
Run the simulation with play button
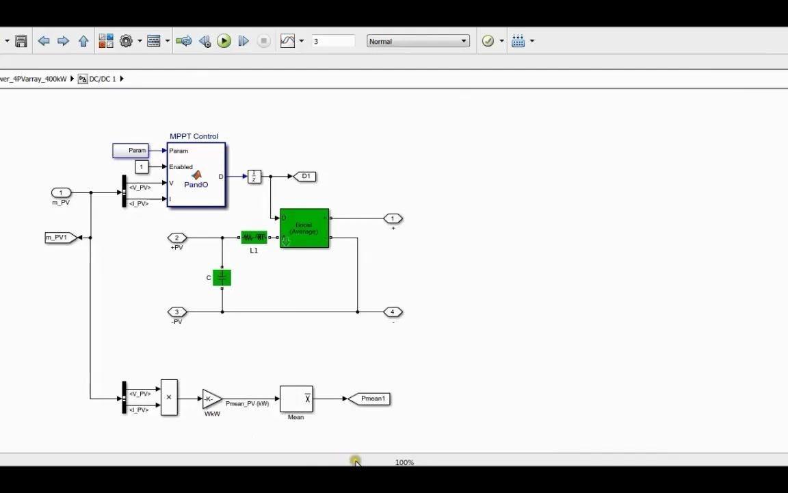point(224,41)
